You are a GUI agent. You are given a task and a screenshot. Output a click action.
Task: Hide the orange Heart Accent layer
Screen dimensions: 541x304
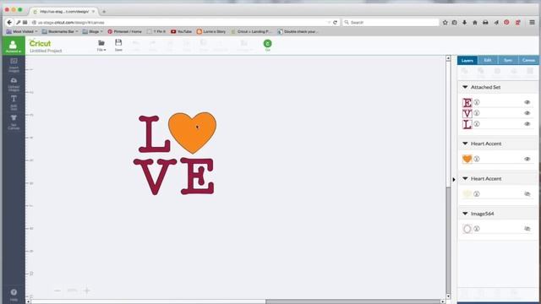pos(527,159)
